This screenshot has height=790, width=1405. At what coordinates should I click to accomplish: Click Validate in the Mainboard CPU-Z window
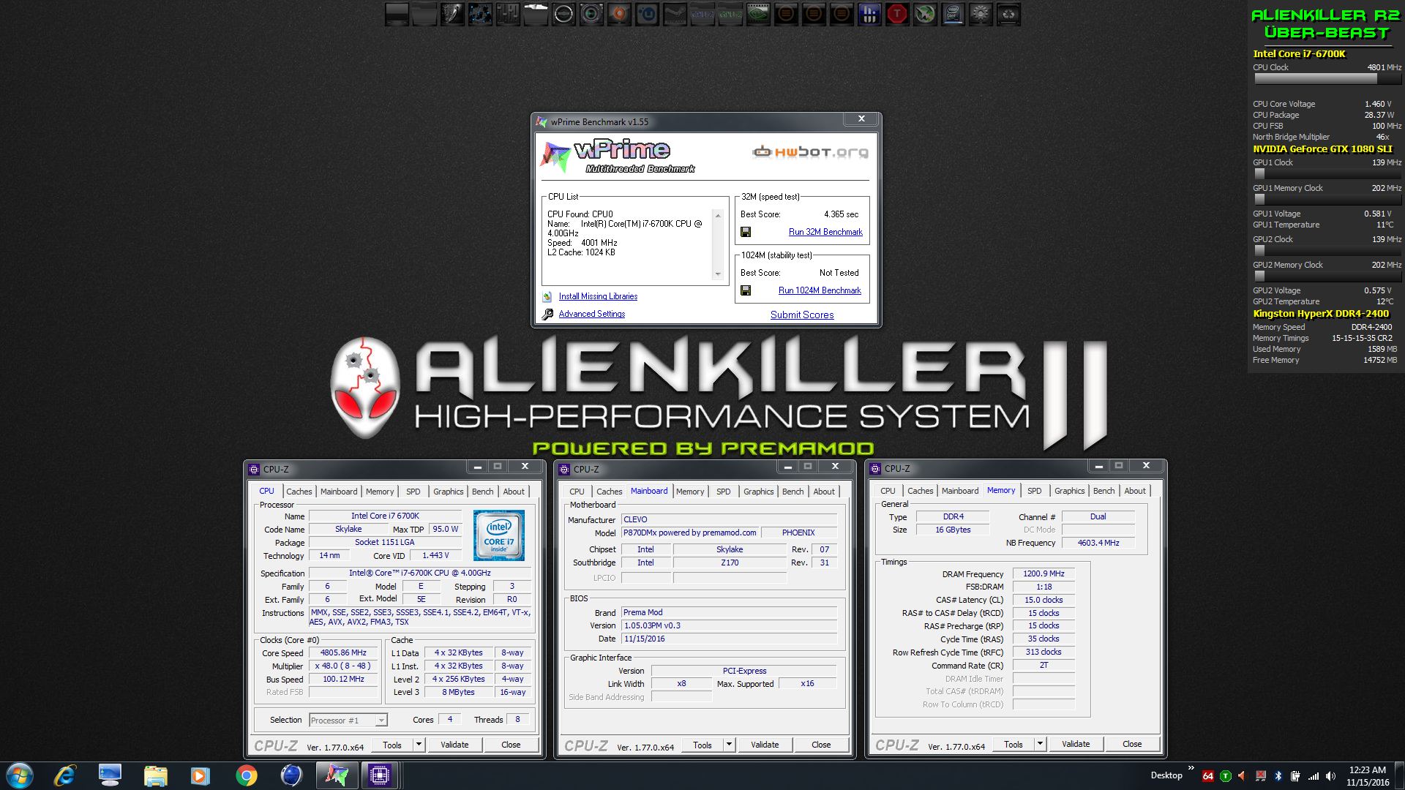pyautogui.click(x=765, y=745)
